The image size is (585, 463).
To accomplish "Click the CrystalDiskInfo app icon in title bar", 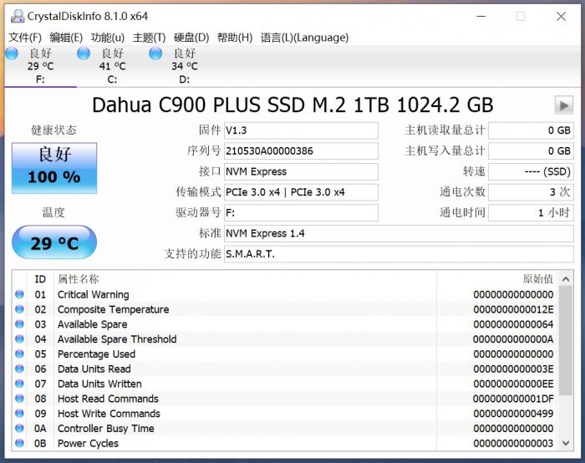I will point(16,16).
